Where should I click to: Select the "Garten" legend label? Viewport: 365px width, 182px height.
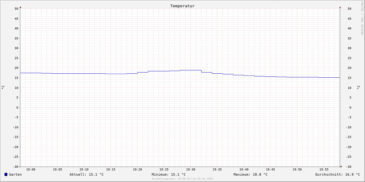tap(16, 174)
